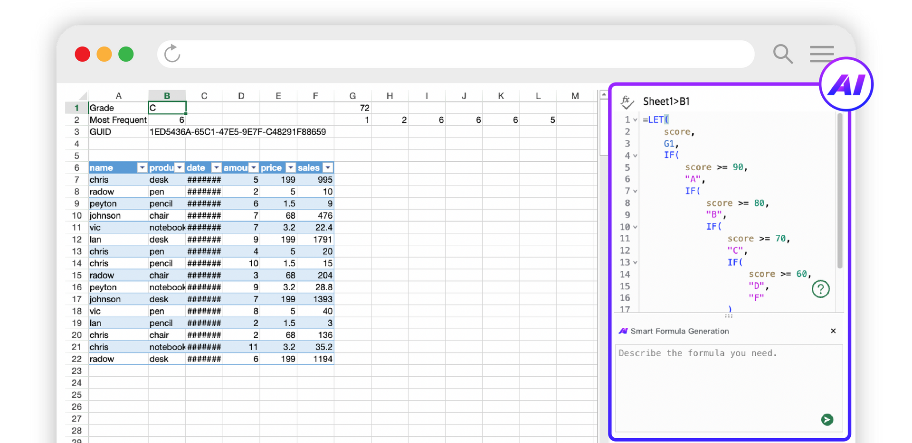This screenshot has width=912, height=443.
Task: Click the purple AI badge
Action: pos(846,85)
